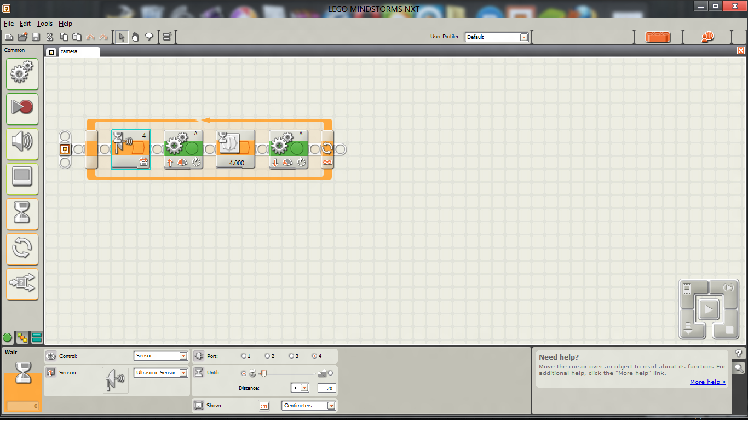Paste with the clipboard toolbar icon
Viewport: 748px width, 421px height.
pos(77,37)
